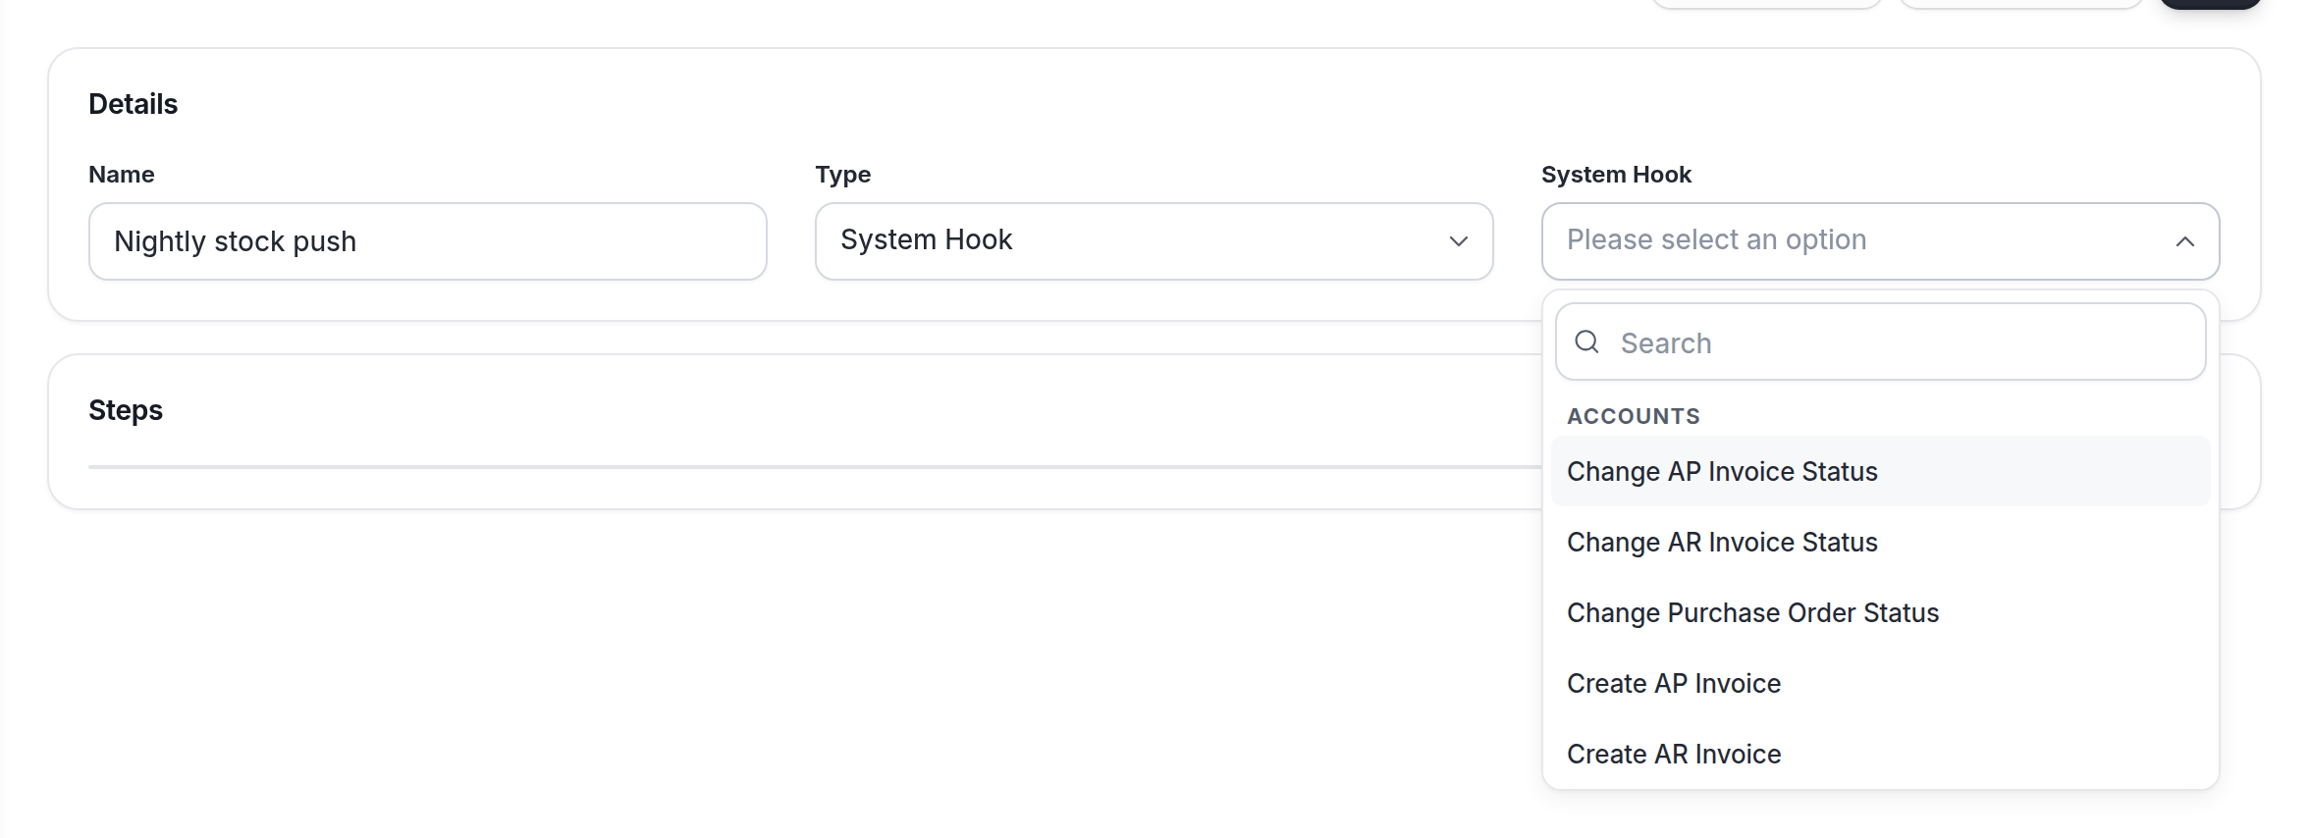
Task: Collapse the System Hook select box
Action: coord(1880,241)
